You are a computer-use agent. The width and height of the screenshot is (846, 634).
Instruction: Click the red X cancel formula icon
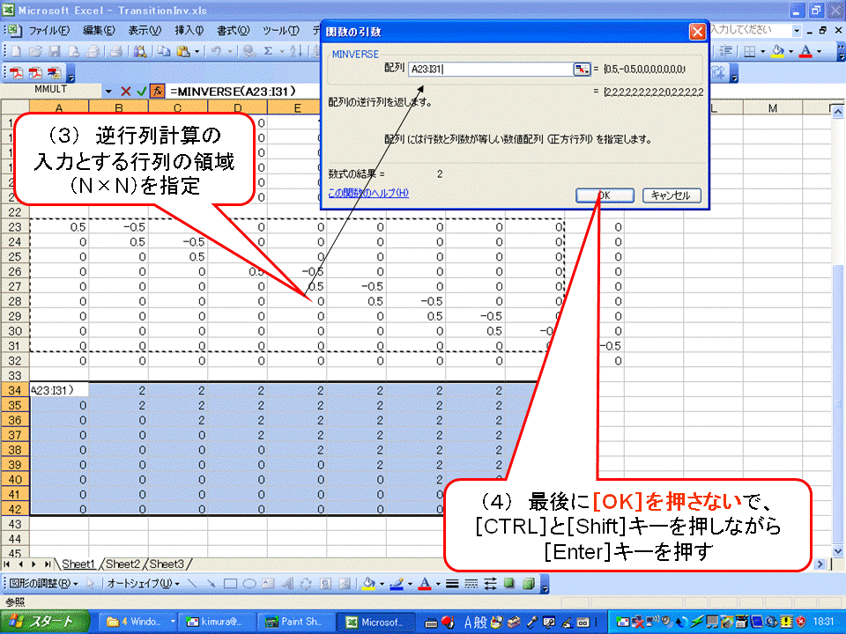[126, 91]
